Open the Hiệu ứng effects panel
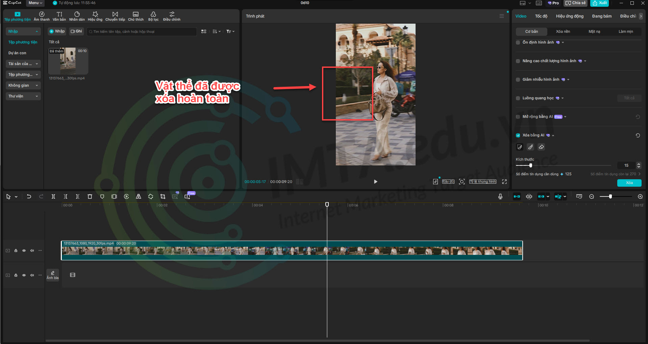 pos(95,16)
